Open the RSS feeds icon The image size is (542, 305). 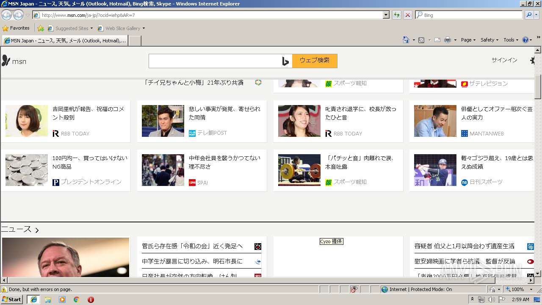(421, 40)
